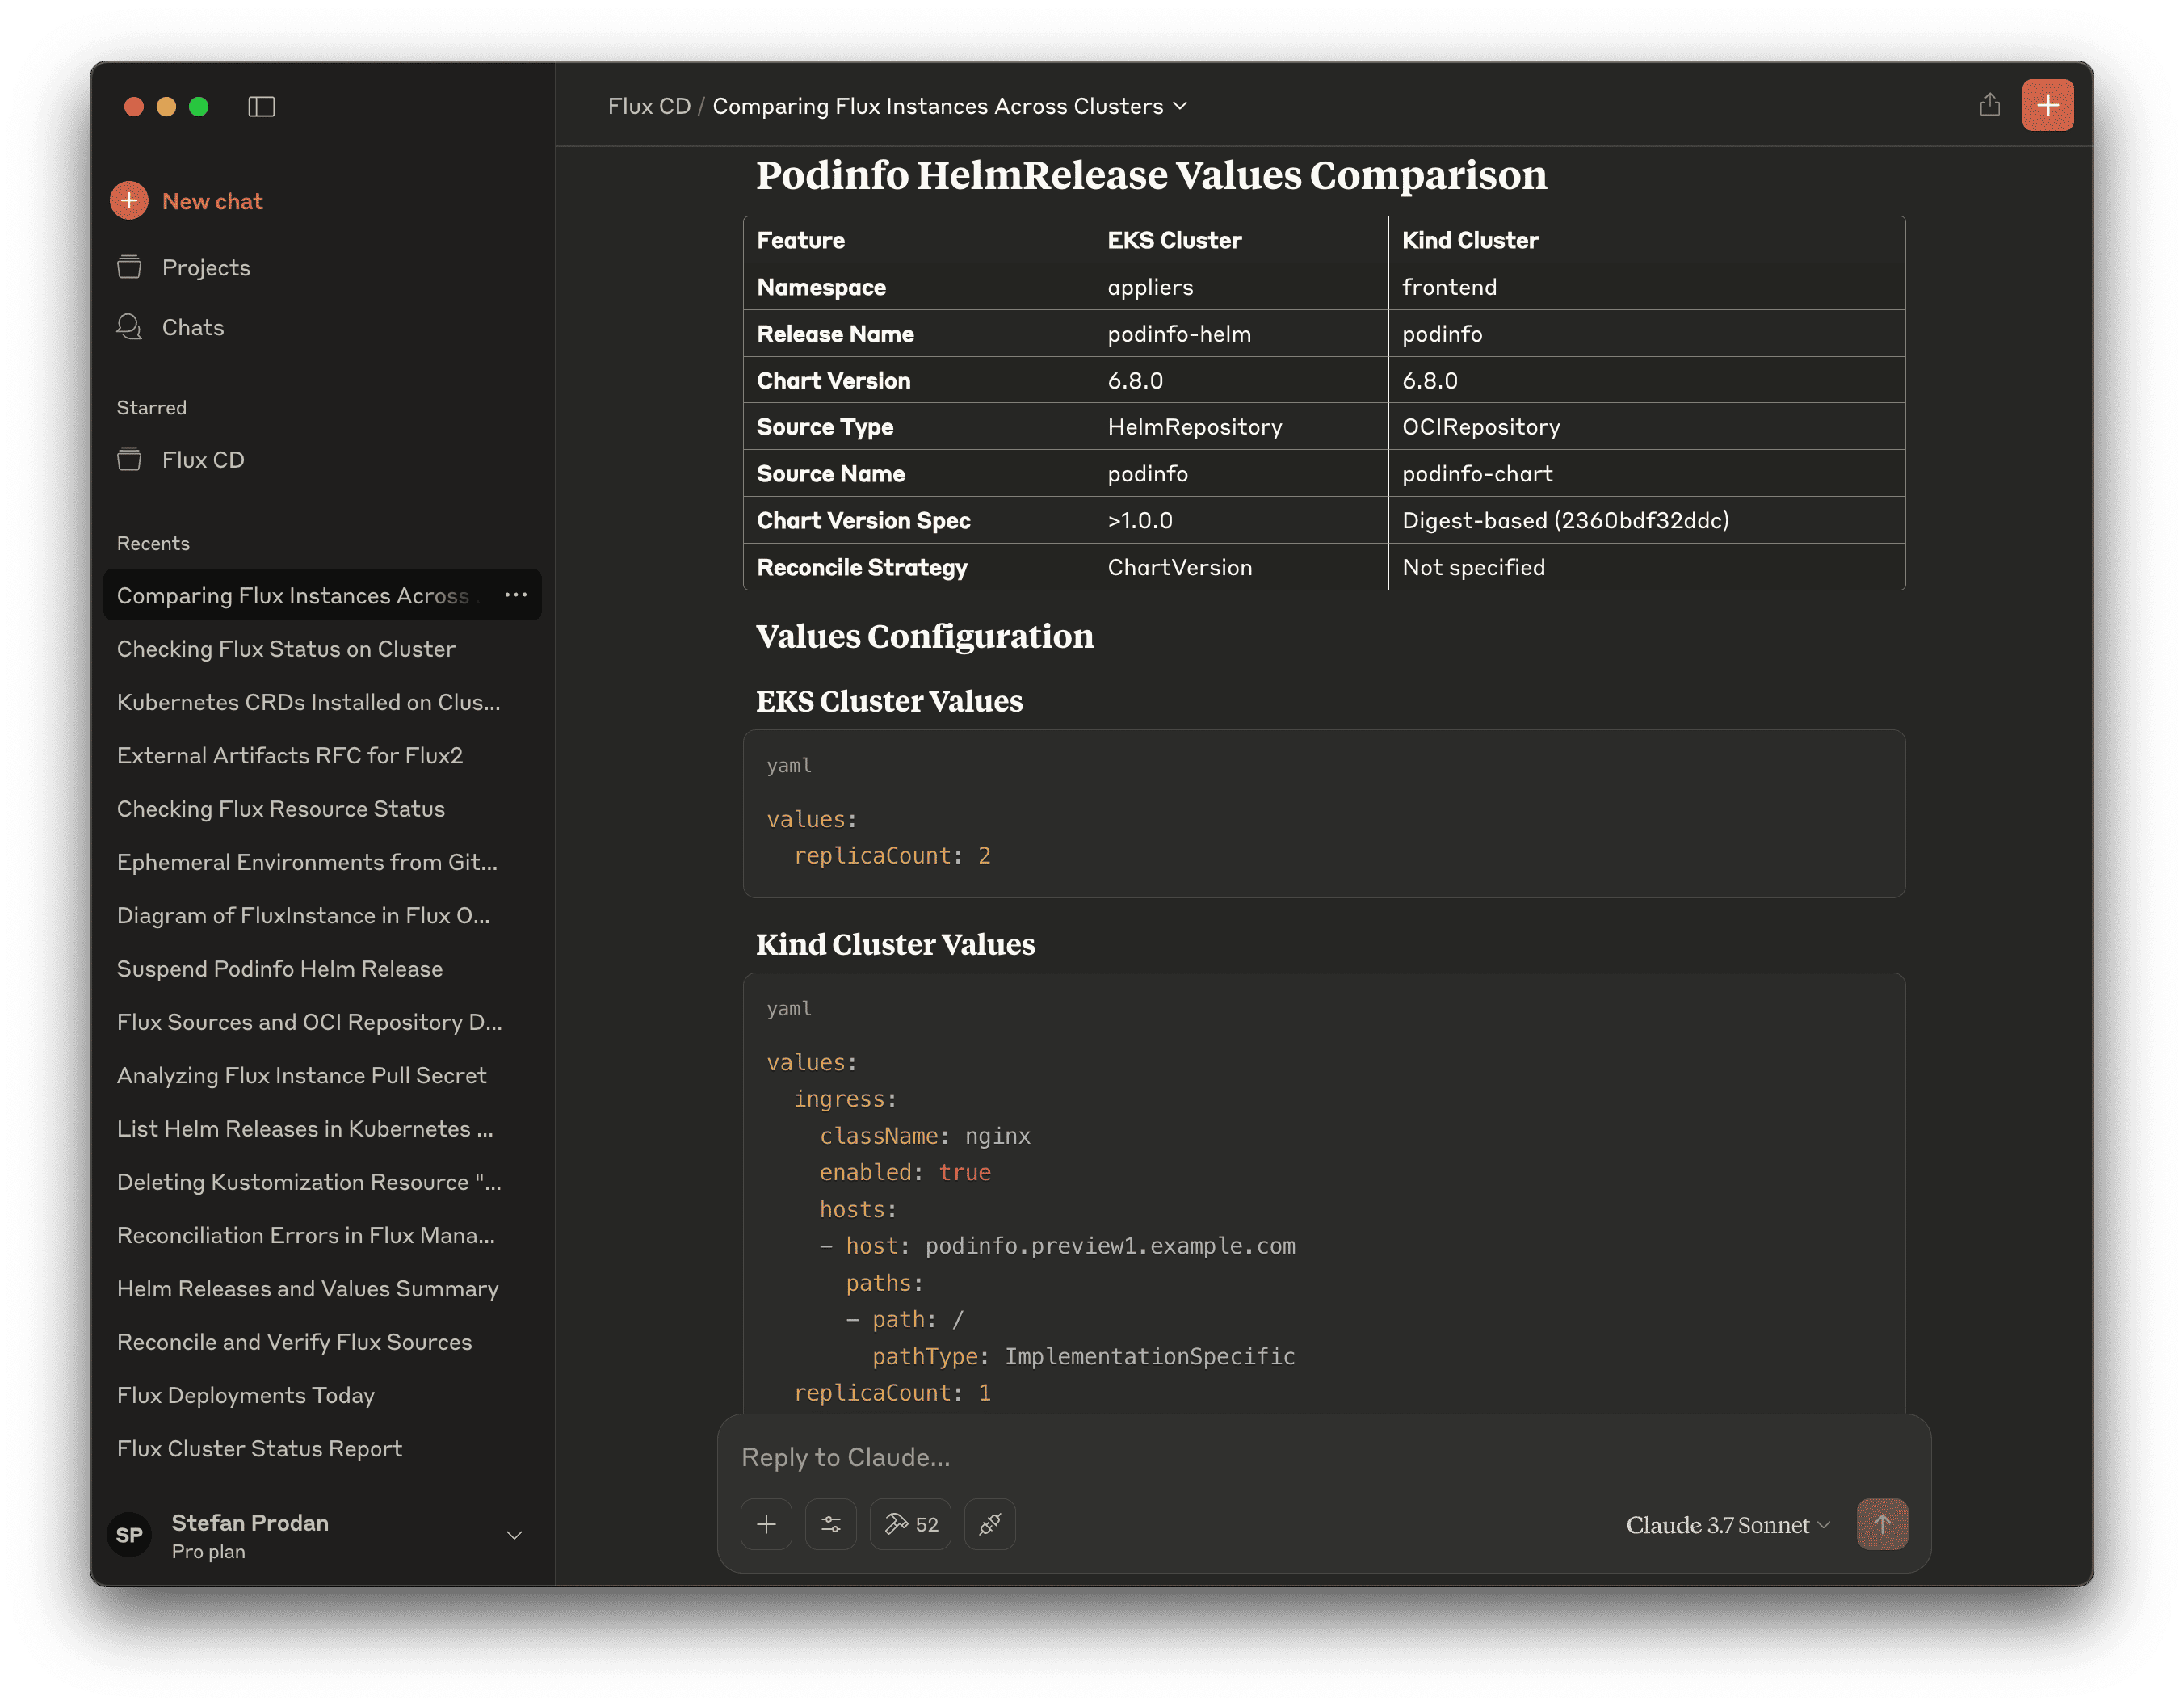
Task: Open Checking Flux Status on Cluster chat
Action: [x=286, y=649]
